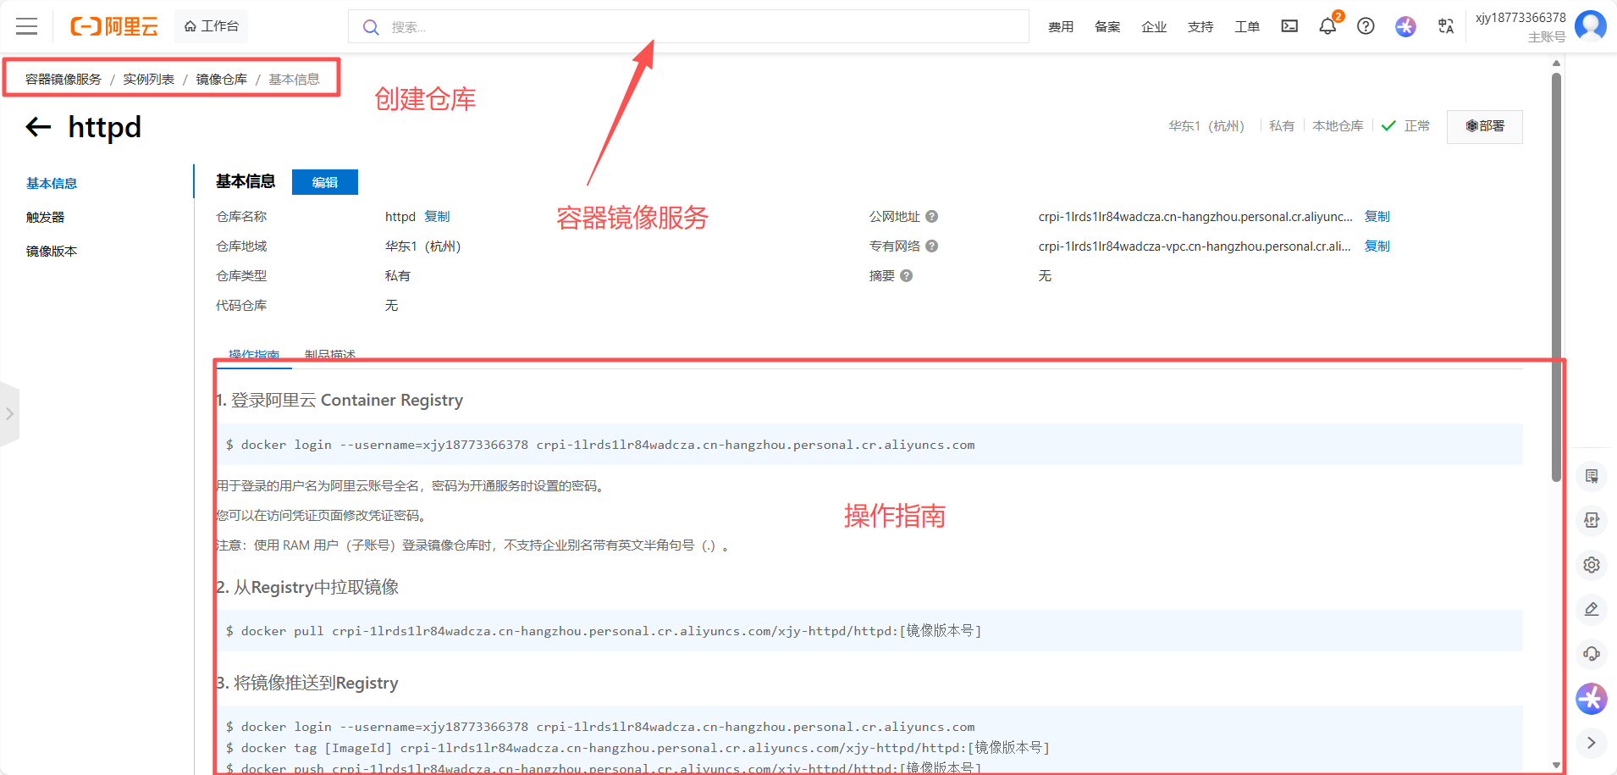This screenshot has width=1617, height=775.
Task: Show help tooltip for 摘要
Action: 907,276
